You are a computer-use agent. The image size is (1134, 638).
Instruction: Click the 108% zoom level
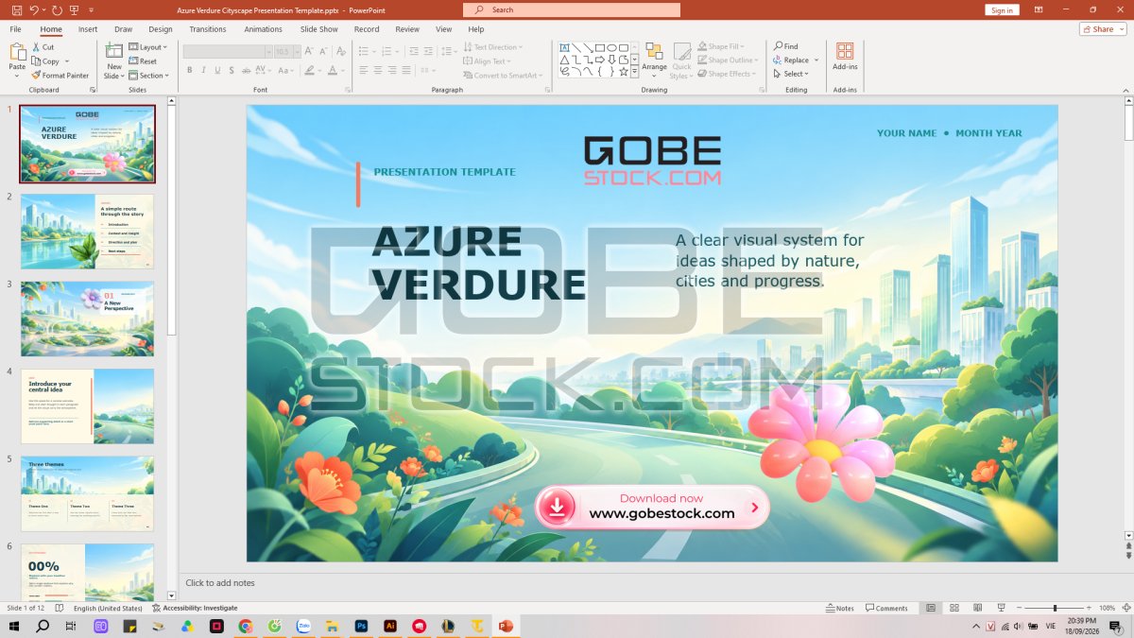coord(1107,608)
